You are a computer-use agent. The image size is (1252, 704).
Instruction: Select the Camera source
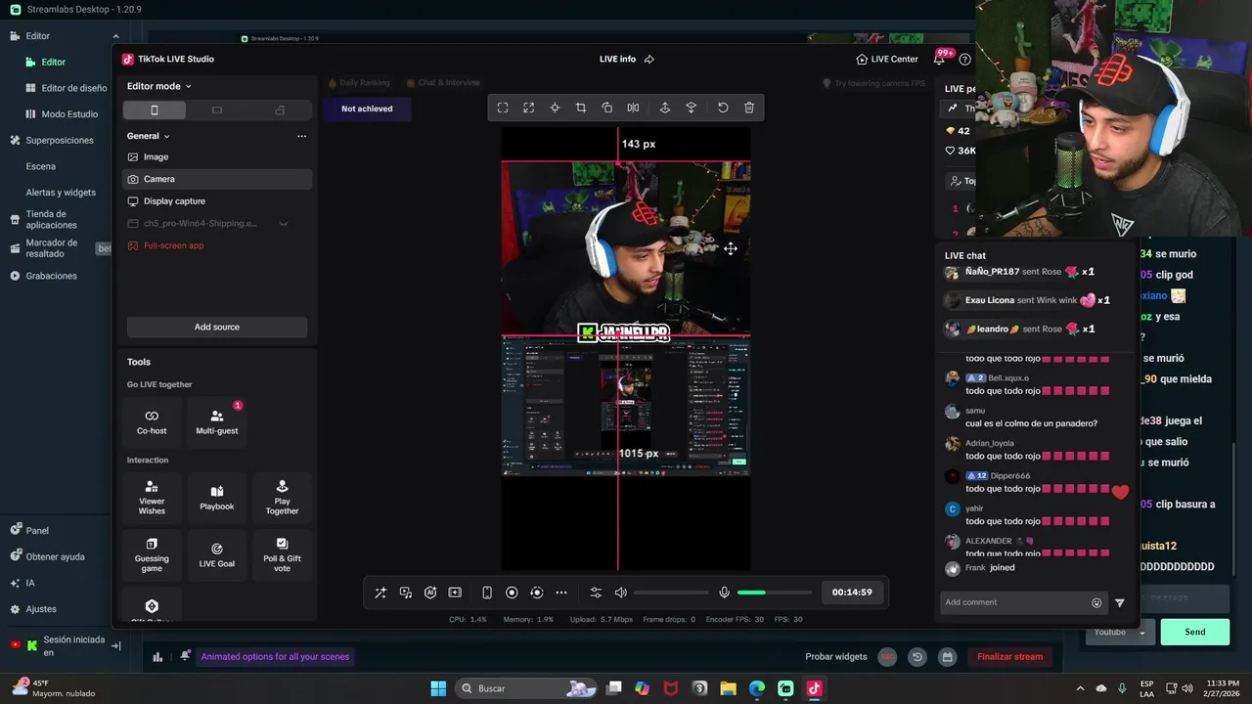(216, 179)
